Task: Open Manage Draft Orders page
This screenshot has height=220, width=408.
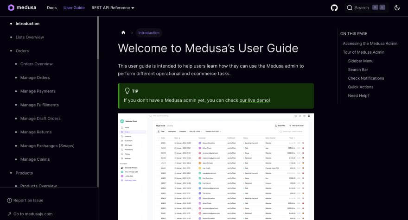Action: click(40, 119)
